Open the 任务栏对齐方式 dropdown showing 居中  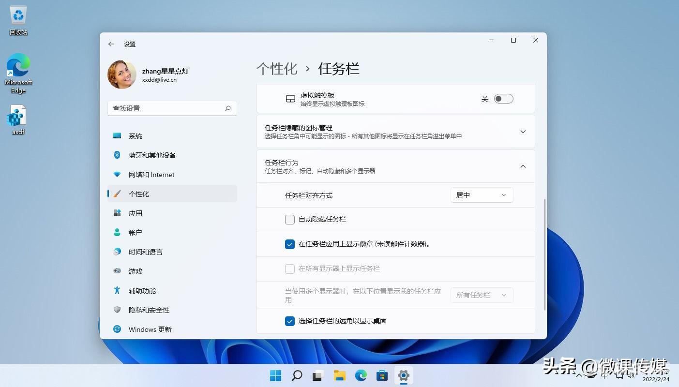click(x=481, y=195)
